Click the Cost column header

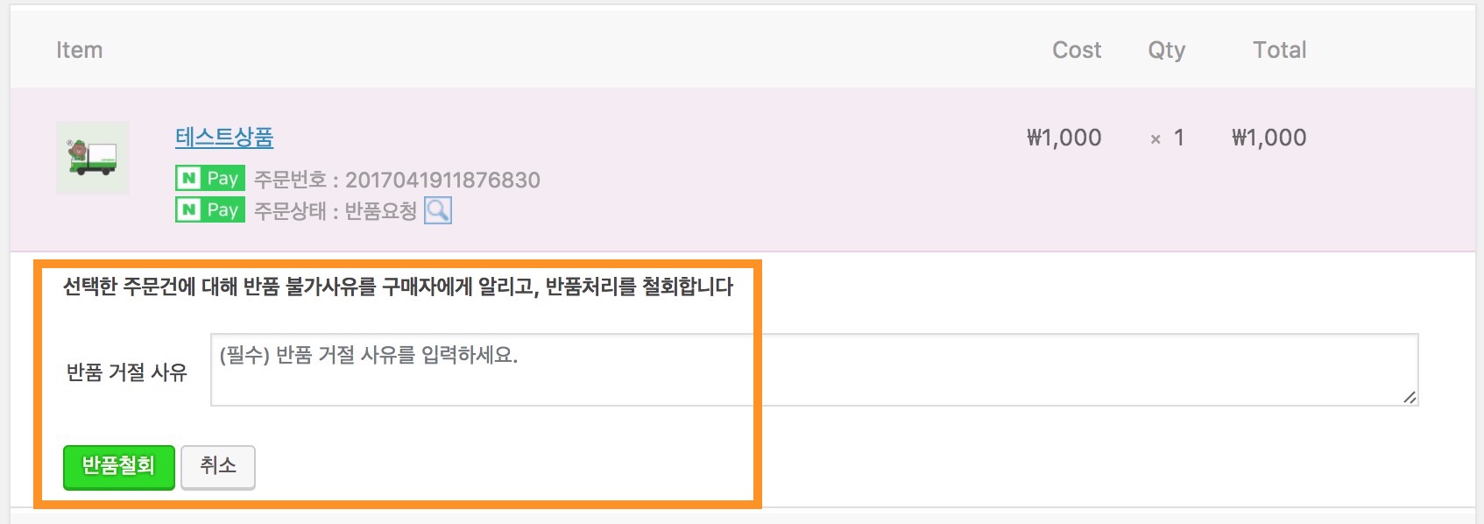[1077, 50]
